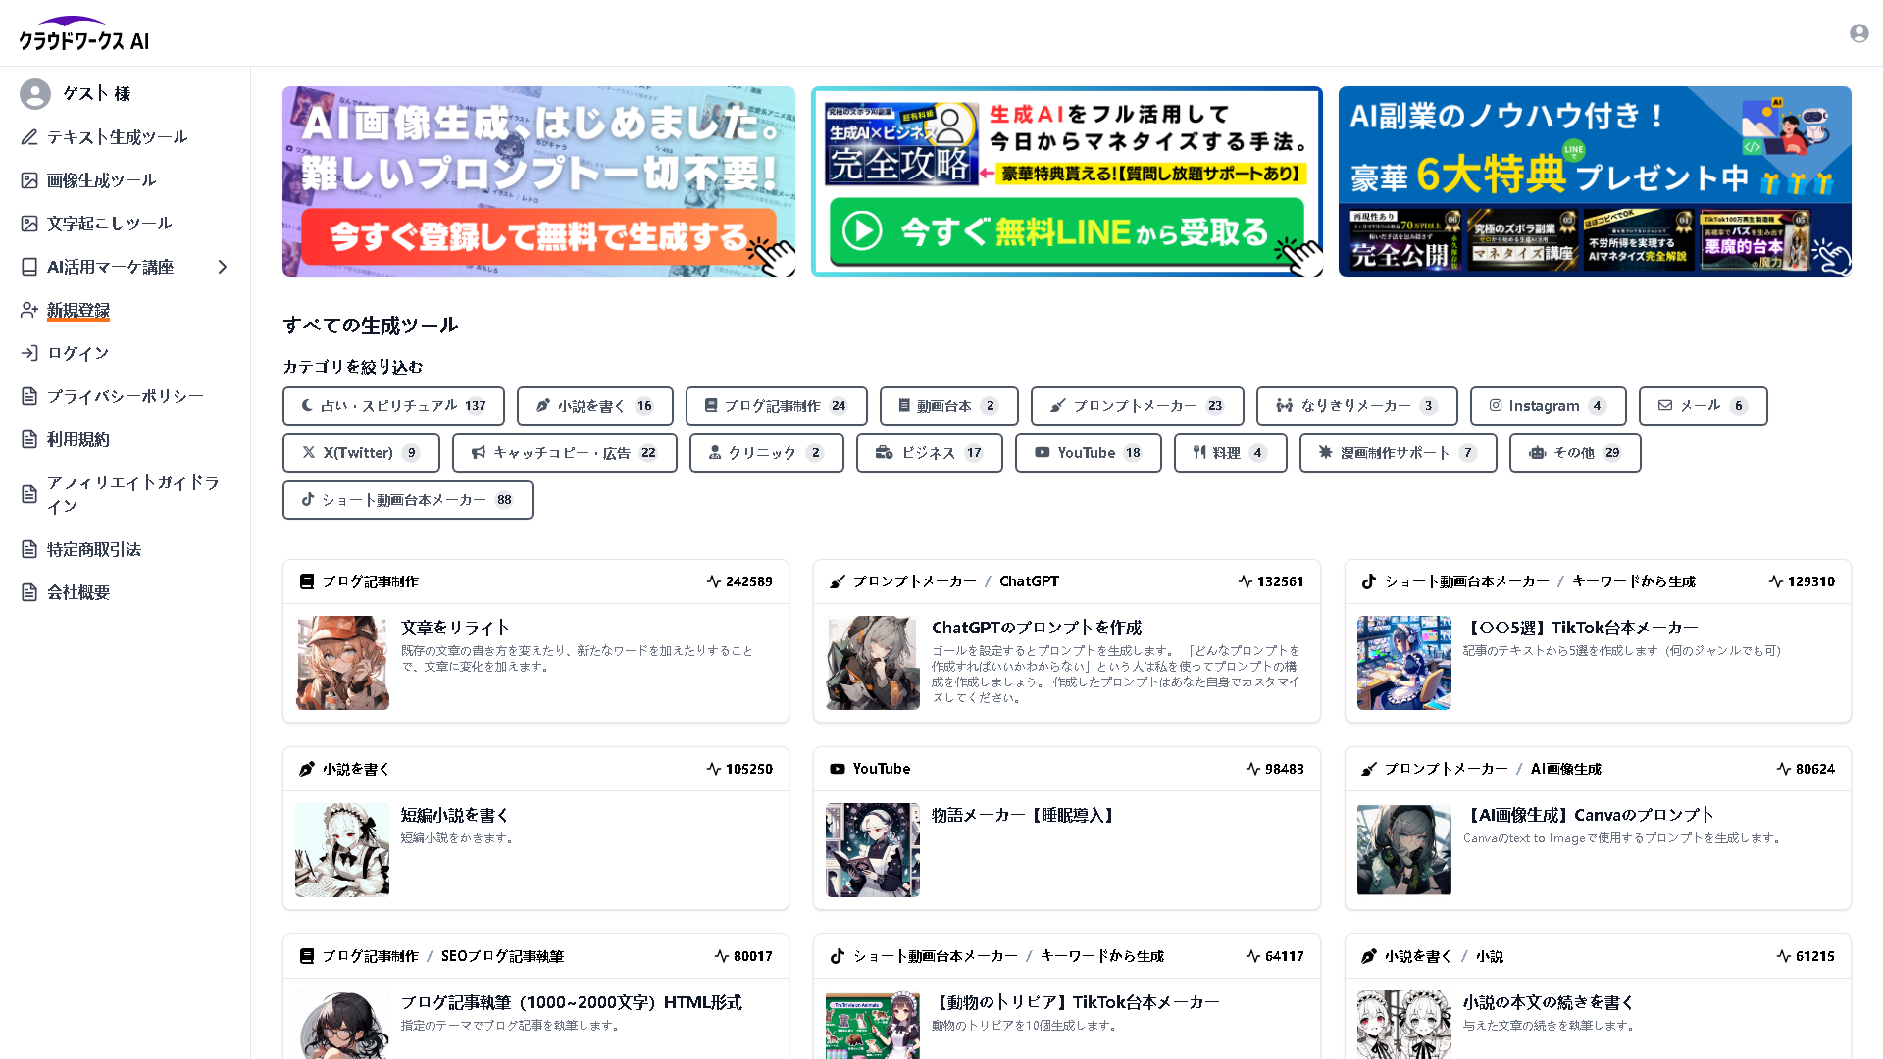Toggle the X(Twitter) category filter
The height and width of the screenshot is (1059, 1883).
coord(361,453)
